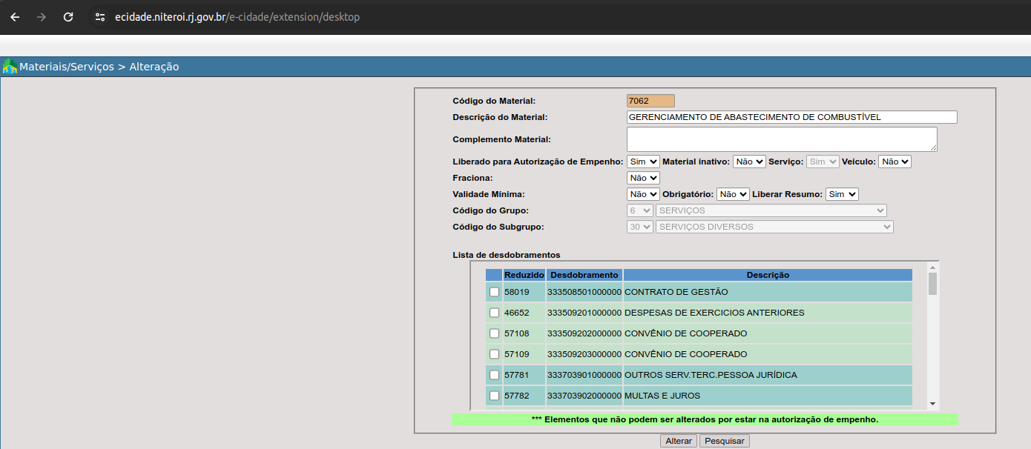Enable checkbox for OUTROS SERV.TERC.PESSOA JURÍDICA
Screen dimensions: 1031x449
click(494, 375)
